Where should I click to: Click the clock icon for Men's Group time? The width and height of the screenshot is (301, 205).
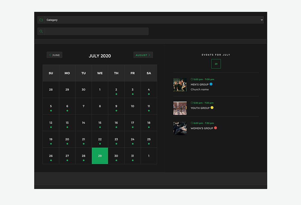(x=192, y=79)
